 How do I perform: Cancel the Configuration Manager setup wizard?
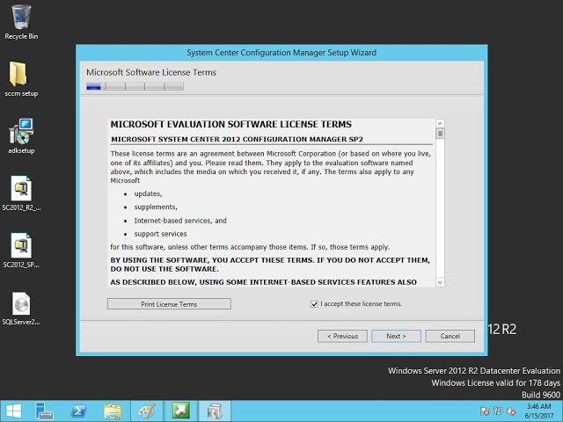coord(450,336)
